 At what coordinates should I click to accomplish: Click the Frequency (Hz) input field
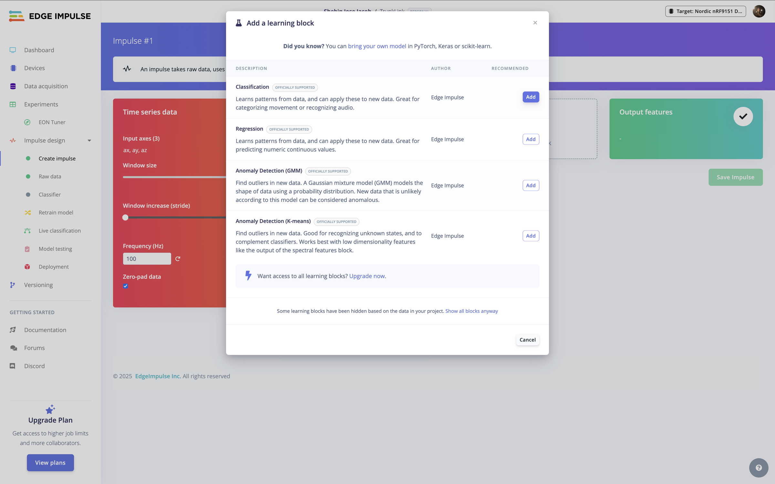(147, 259)
